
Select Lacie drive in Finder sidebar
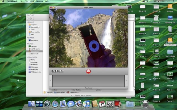coord(31,30)
